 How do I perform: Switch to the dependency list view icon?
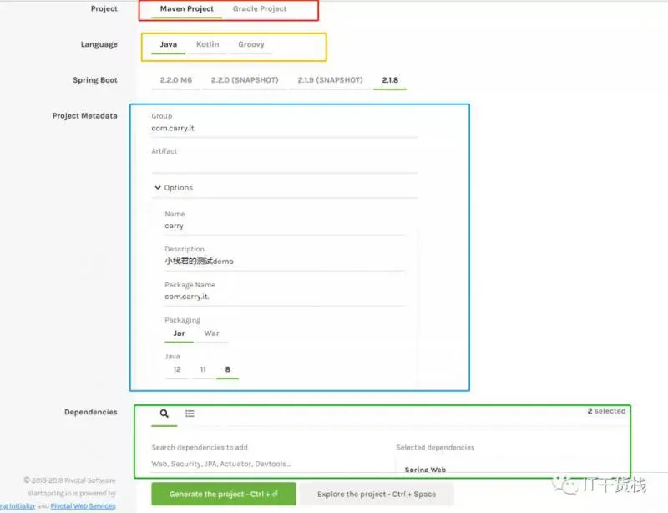pyautogui.click(x=190, y=414)
